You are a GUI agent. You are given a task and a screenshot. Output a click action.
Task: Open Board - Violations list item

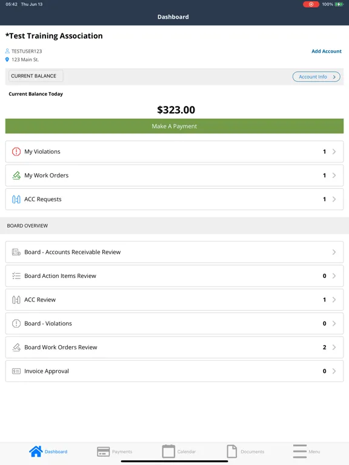pyautogui.click(x=174, y=323)
